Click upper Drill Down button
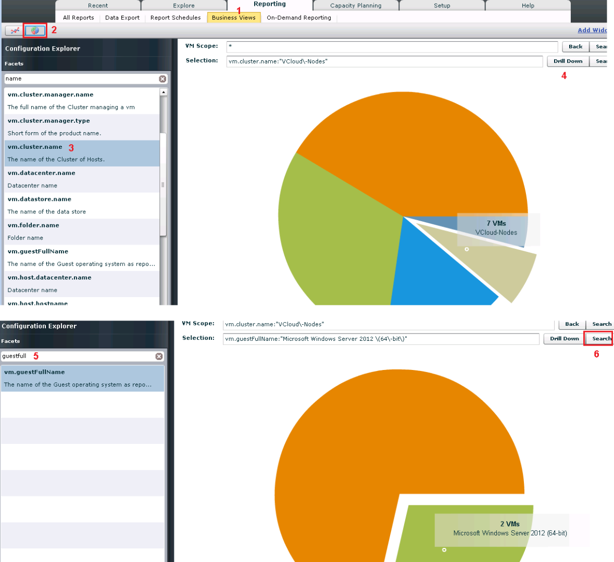 coord(568,61)
